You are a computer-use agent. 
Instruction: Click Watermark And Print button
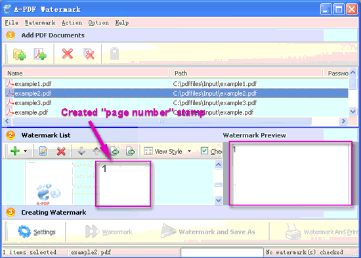tap(322, 232)
